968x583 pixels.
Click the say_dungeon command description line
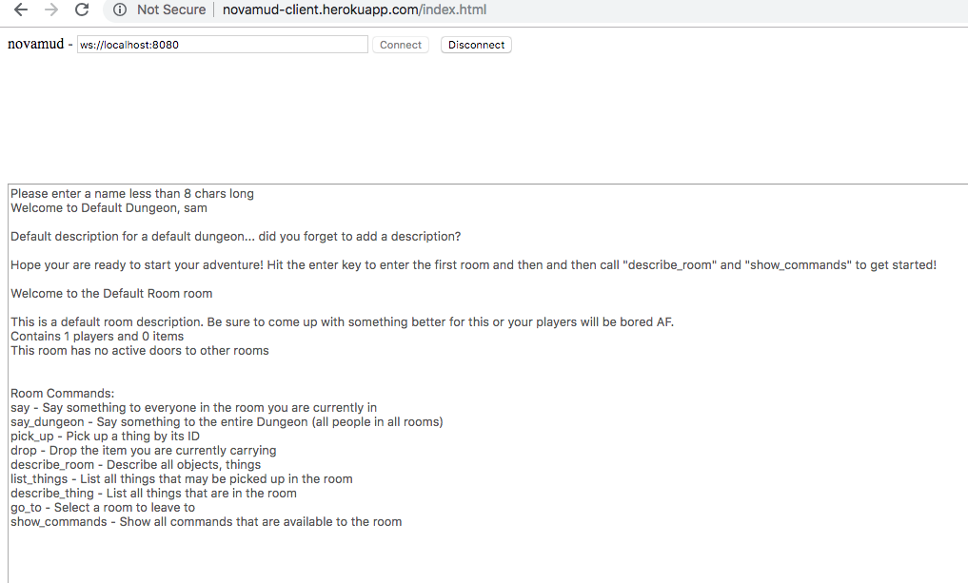(x=227, y=421)
